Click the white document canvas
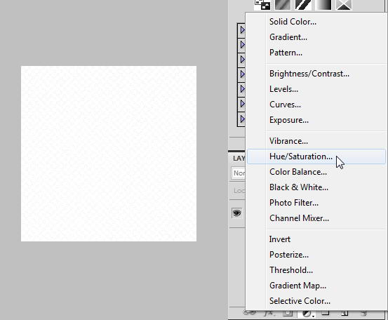 point(109,154)
